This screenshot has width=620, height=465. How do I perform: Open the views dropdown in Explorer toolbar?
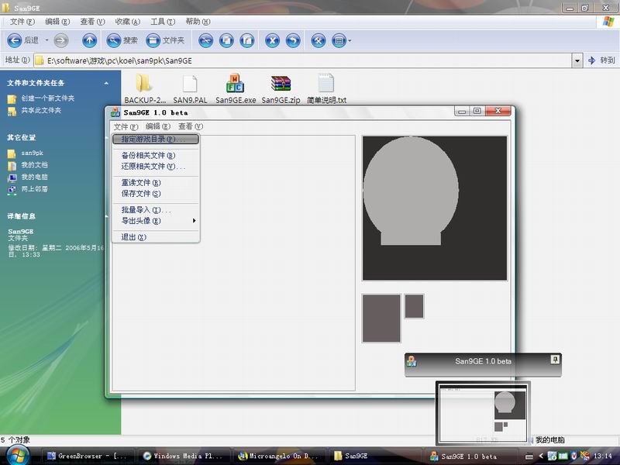(342, 40)
